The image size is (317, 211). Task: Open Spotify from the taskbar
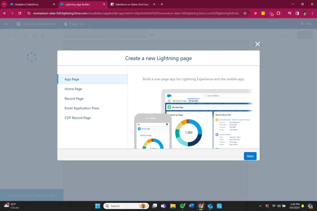tap(182, 206)
